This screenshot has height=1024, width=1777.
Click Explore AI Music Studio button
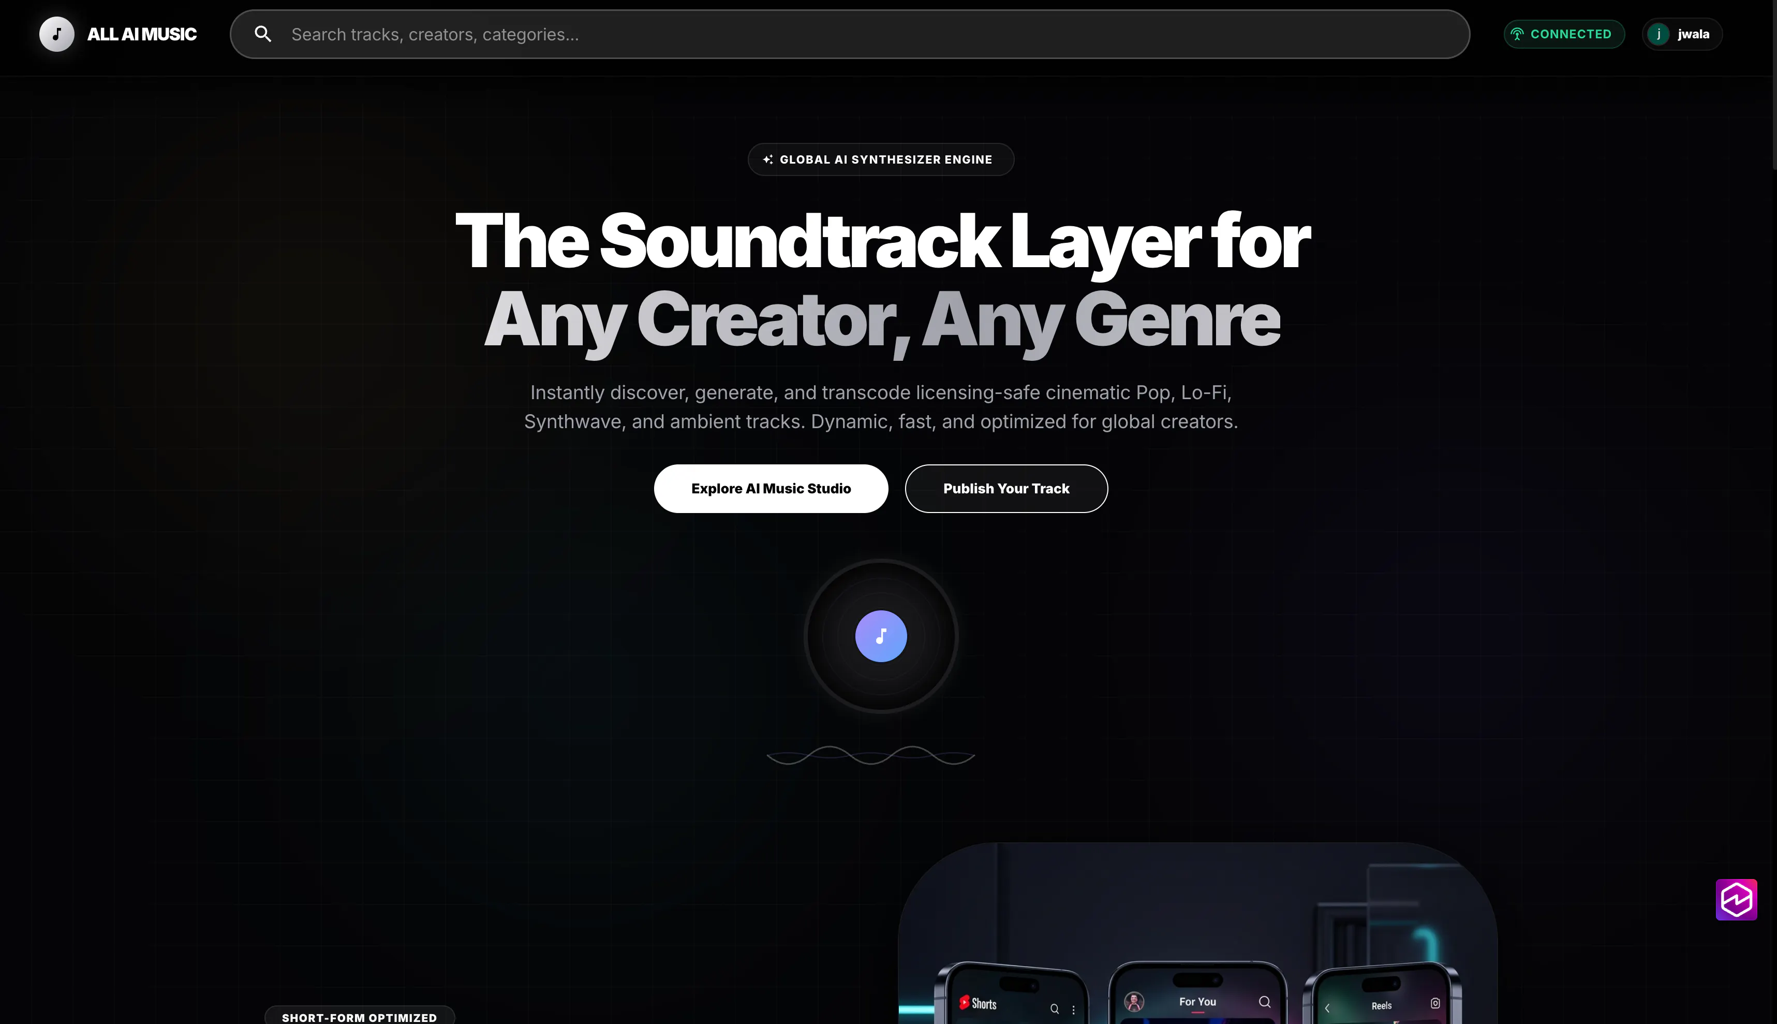pos(771,489)
